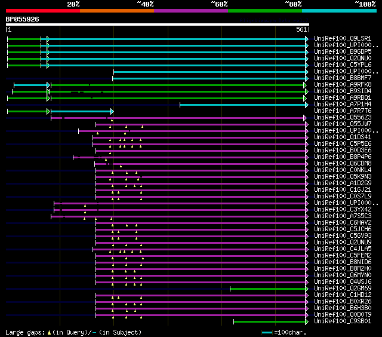Select label UniRef100_C0S7L9

343,197
